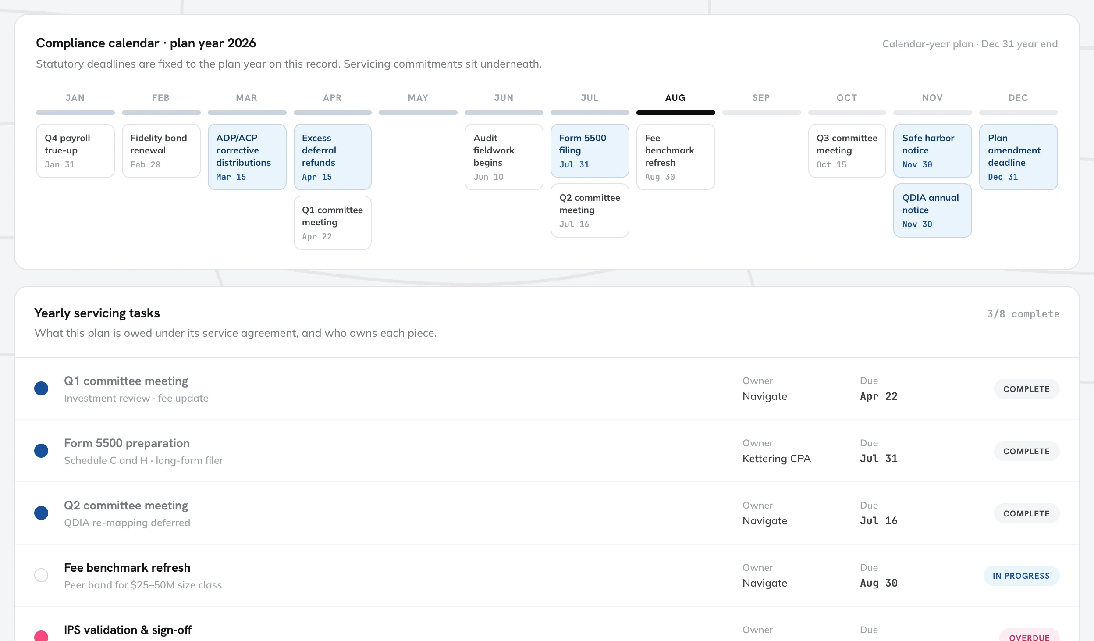The height and width of the screenshot is (641, 1094).
Task: Click the IPS validation & sign-off title
Action: [128, 630]
